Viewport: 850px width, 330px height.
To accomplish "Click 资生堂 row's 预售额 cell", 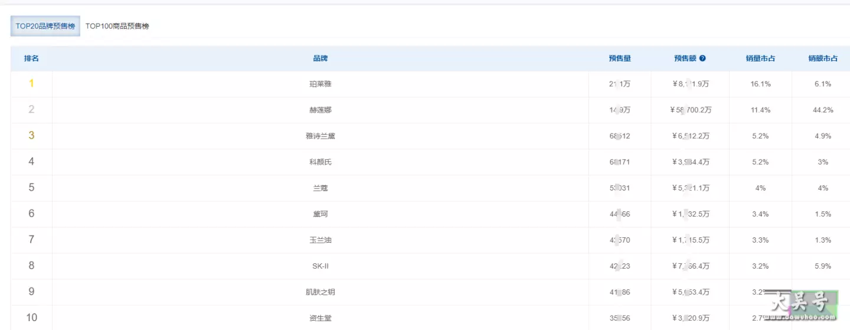I will coord(691,318).
